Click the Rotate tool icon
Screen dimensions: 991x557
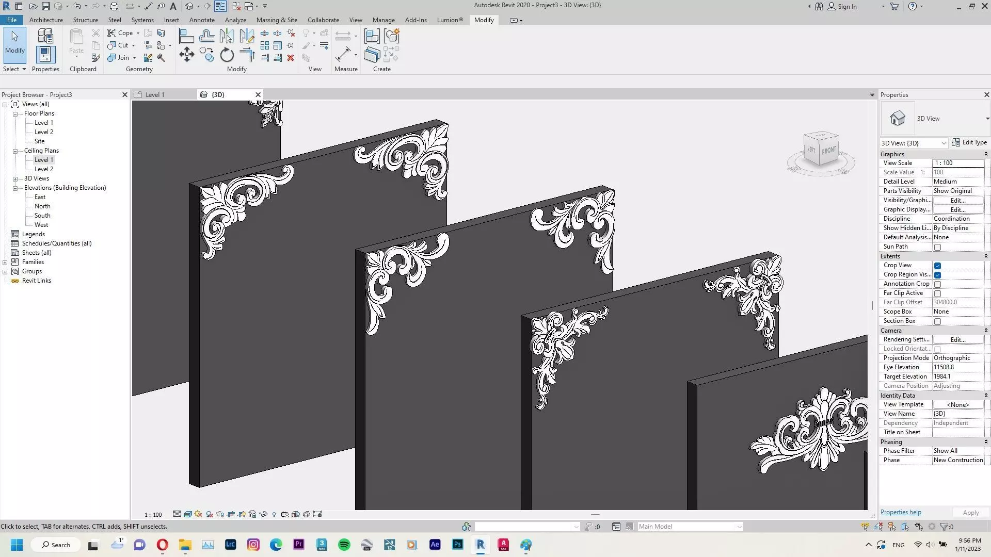click(x=227, y=55)
